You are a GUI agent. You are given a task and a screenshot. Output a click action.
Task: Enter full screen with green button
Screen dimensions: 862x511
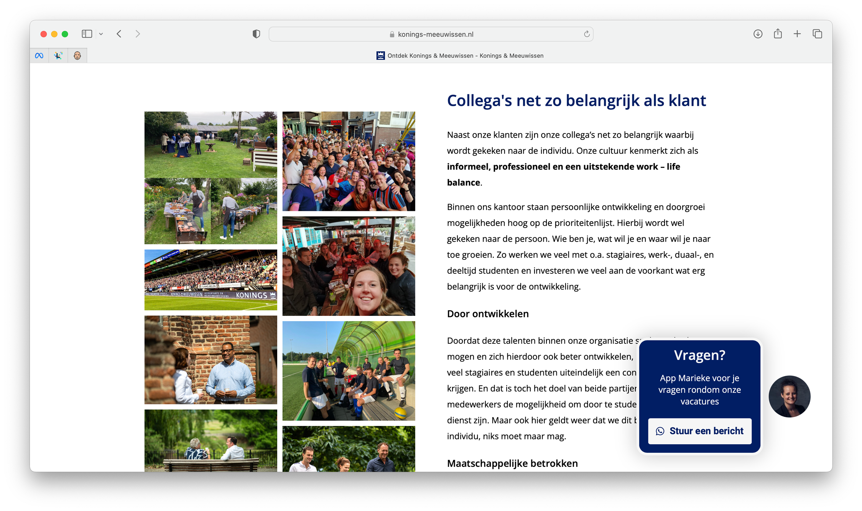[65, 34]
